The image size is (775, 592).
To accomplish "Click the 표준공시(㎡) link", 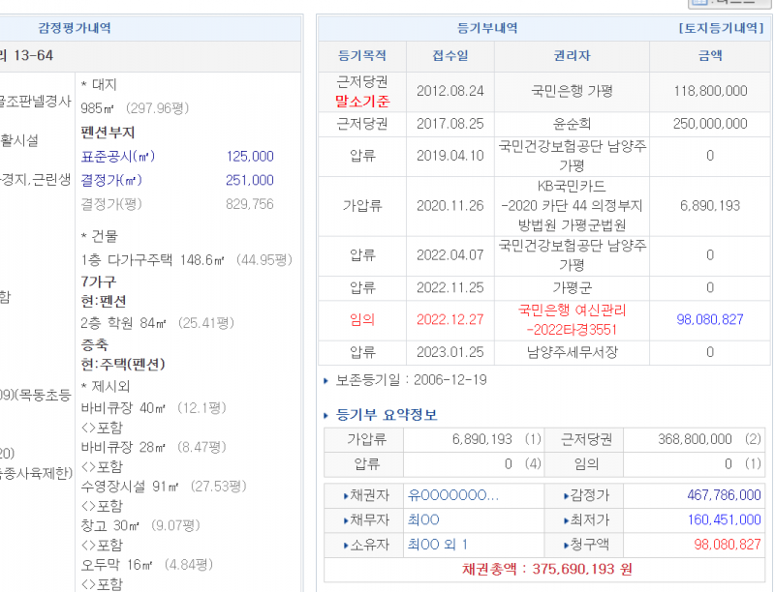I will click(118, 157).
